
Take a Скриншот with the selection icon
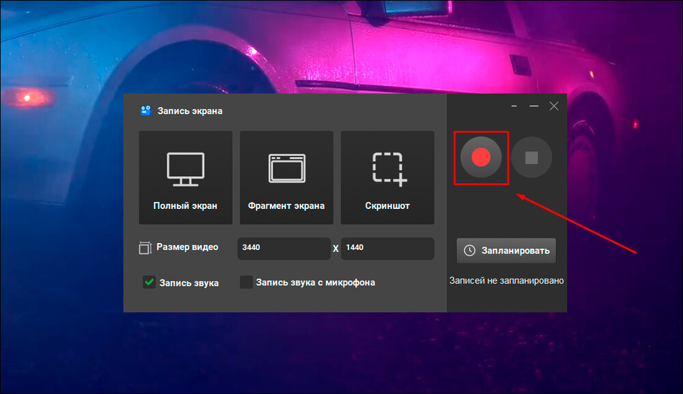[x=388, y=178]
